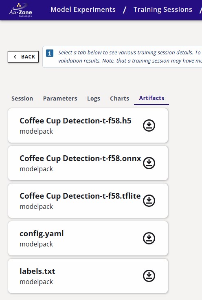The height and width of the screenshot is (300, 202).
Task: Navigate to Model Experiments breadcrumb
Action: pyautogui.click(x=83, y=9)
